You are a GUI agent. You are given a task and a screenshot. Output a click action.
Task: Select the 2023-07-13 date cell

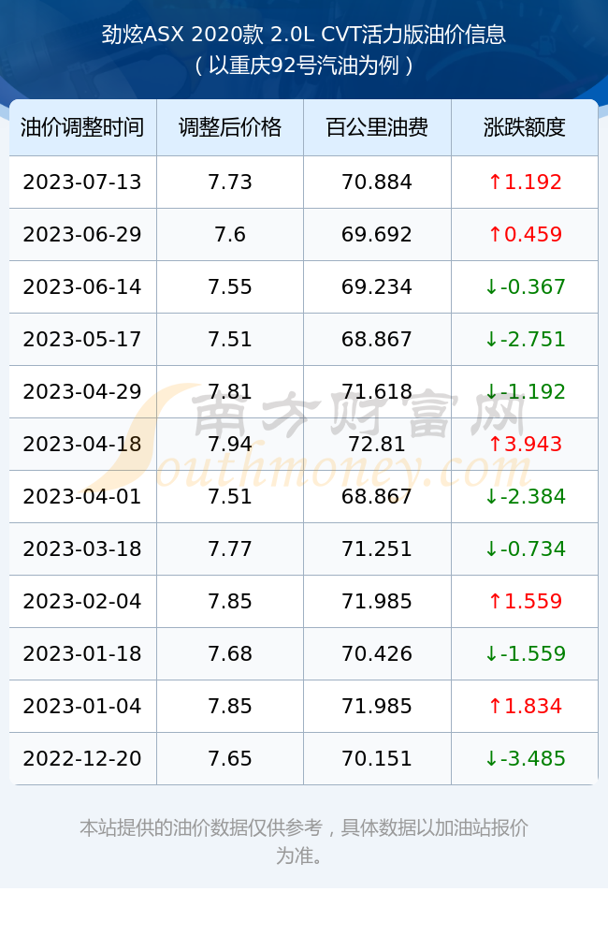click(82, 183)
